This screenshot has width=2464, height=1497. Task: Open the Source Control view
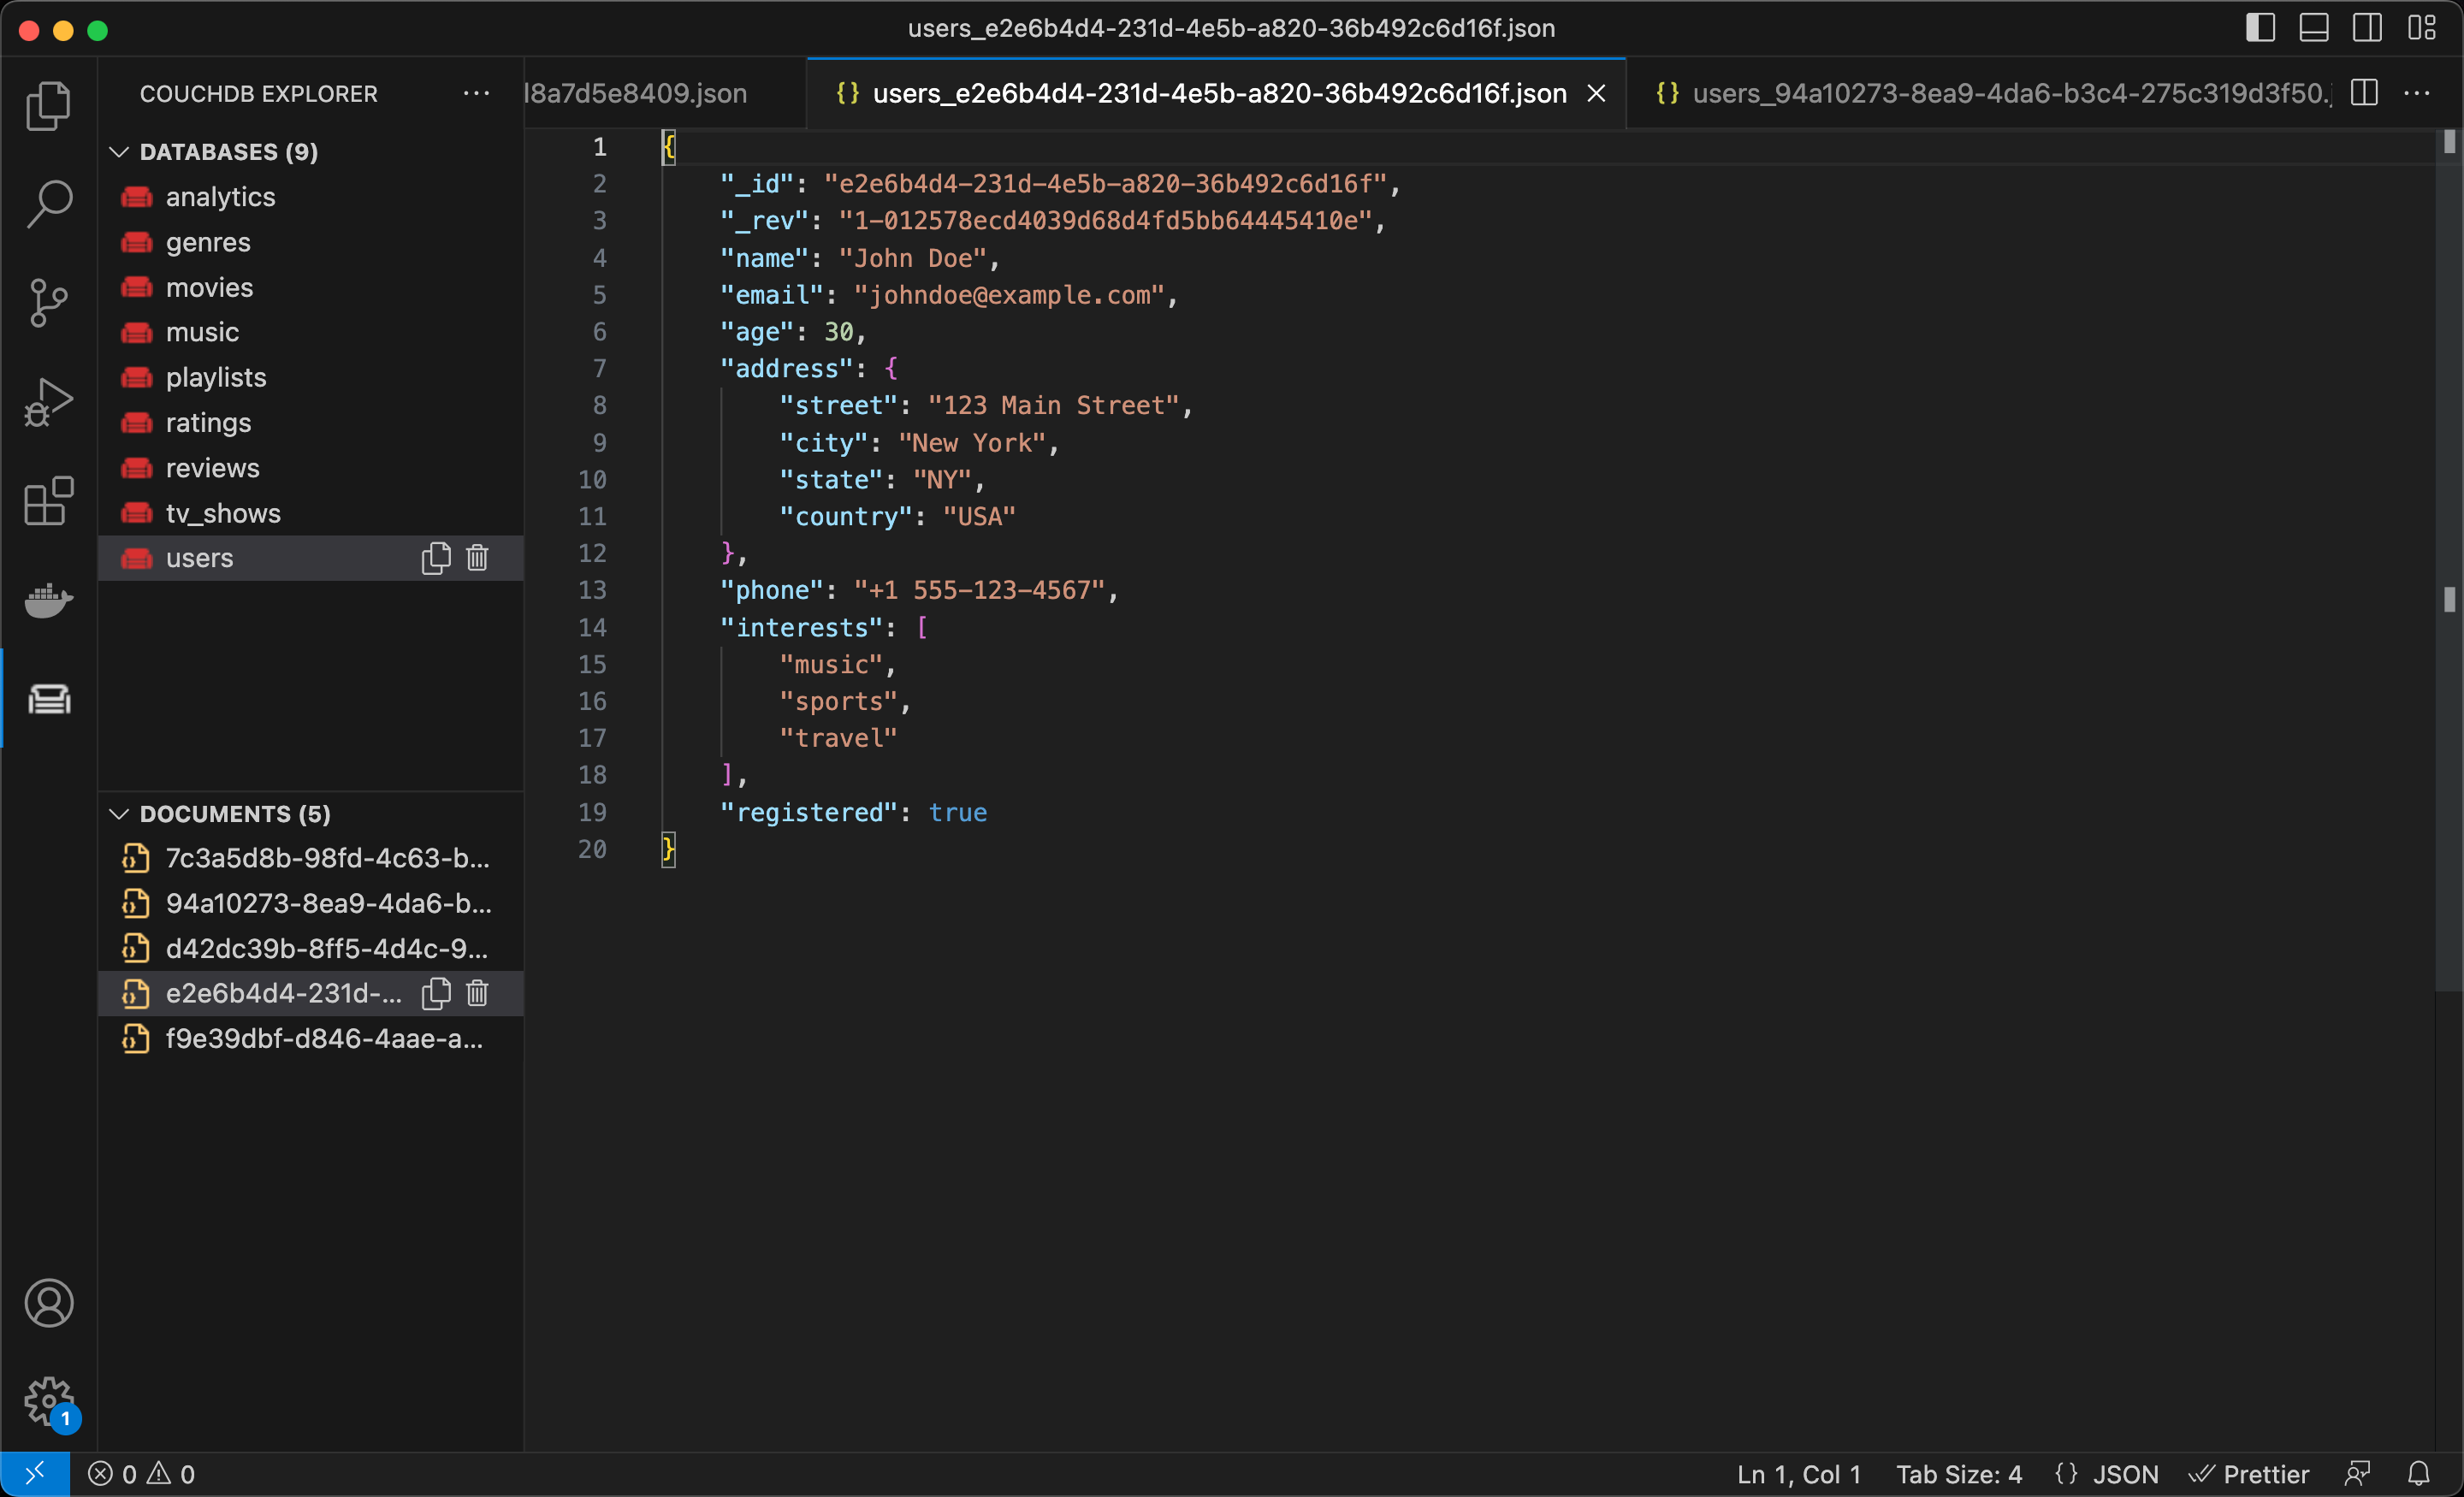coord(48,302)
